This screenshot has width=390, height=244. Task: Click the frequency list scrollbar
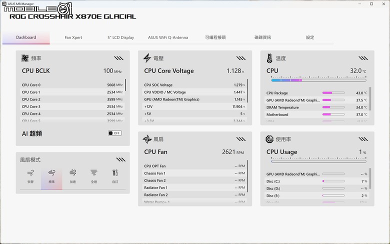click(x=125, y=85)
